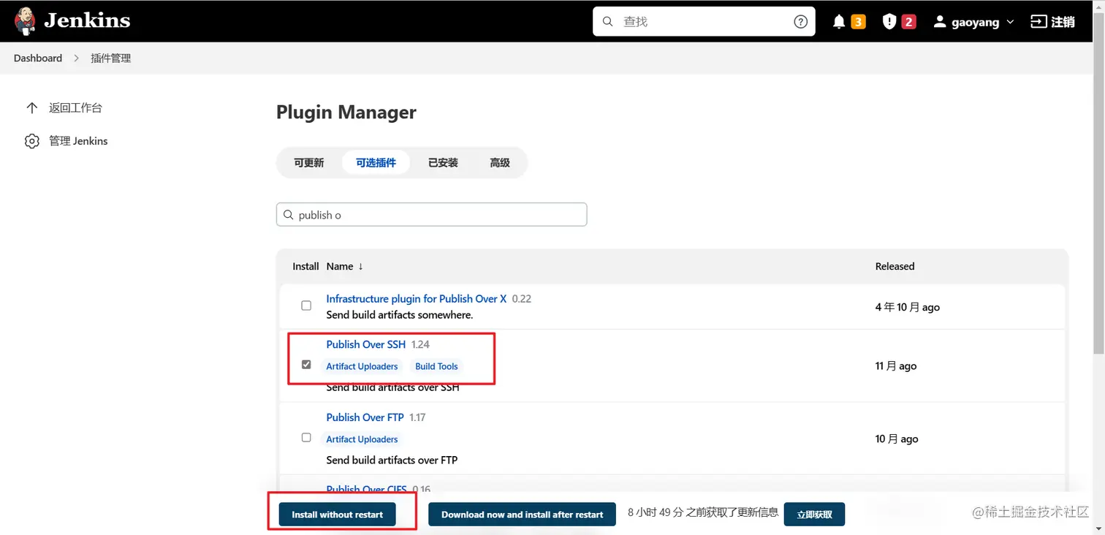This screenshot has width=1105, height=535.
Task: Open the Publish Over FTP plugin link
Action: coord(365,417)
